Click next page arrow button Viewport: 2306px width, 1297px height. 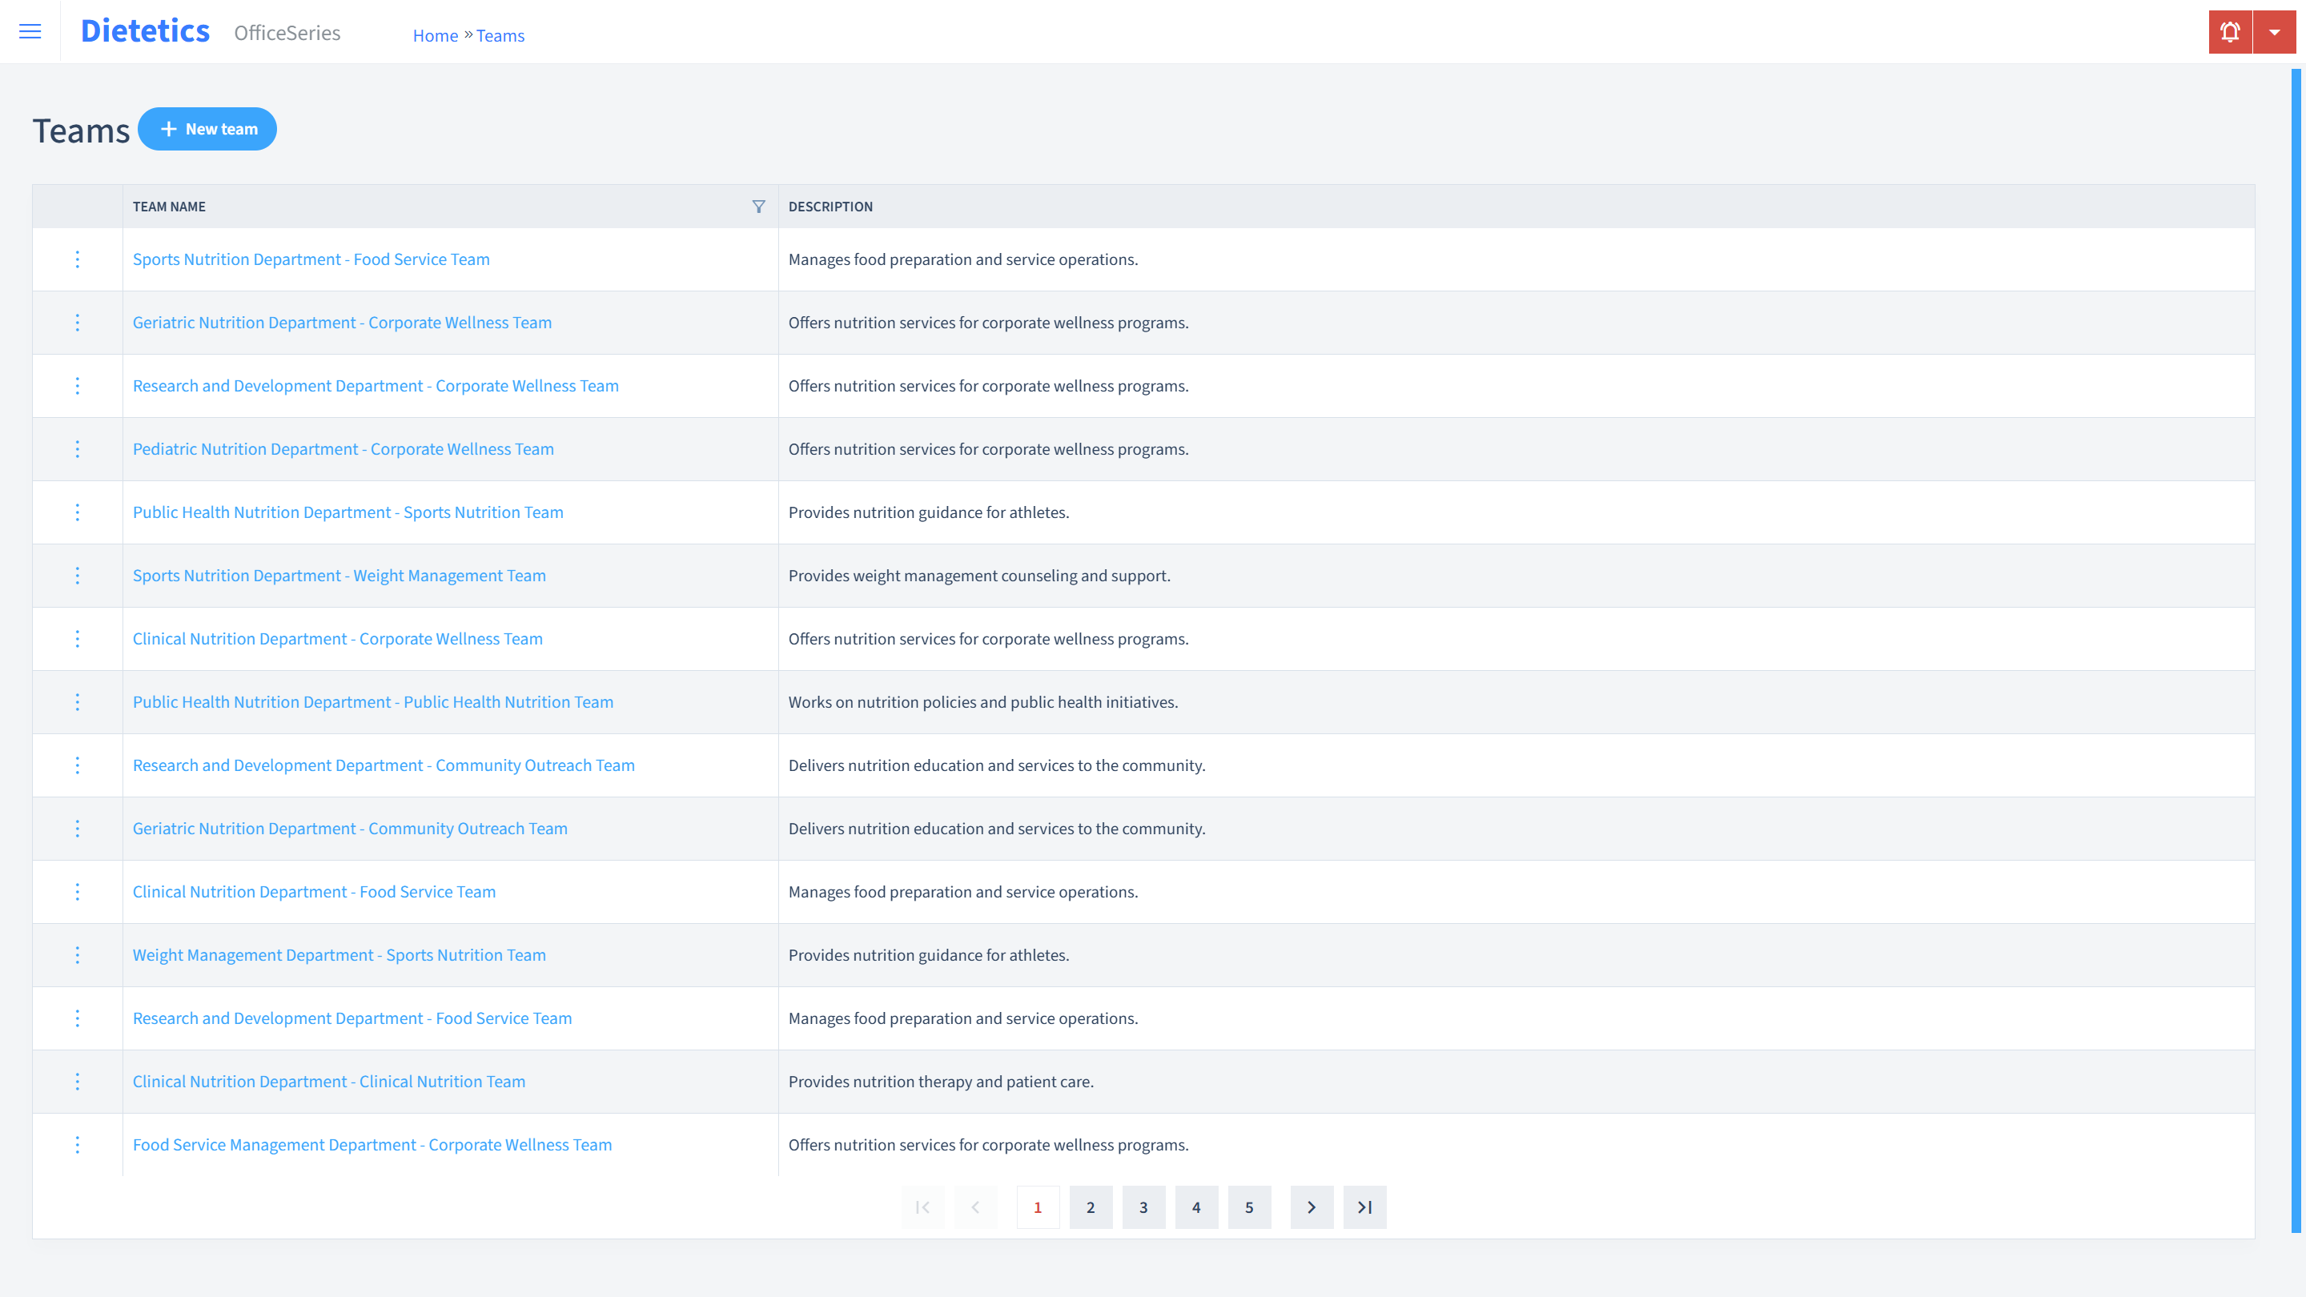(1312, 1207)
